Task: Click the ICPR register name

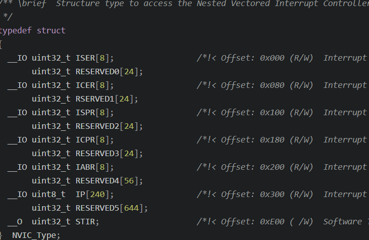Action: tap(85, 140)
